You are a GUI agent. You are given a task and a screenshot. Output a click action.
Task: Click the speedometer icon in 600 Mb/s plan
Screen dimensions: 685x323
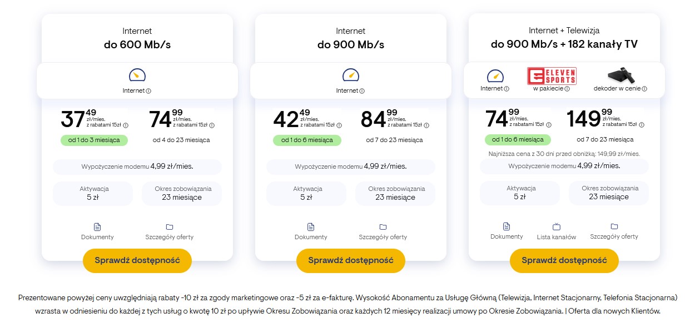point(137,75)
